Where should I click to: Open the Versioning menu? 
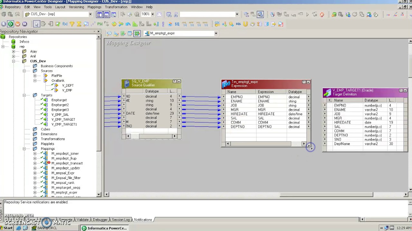pos(76,7)
